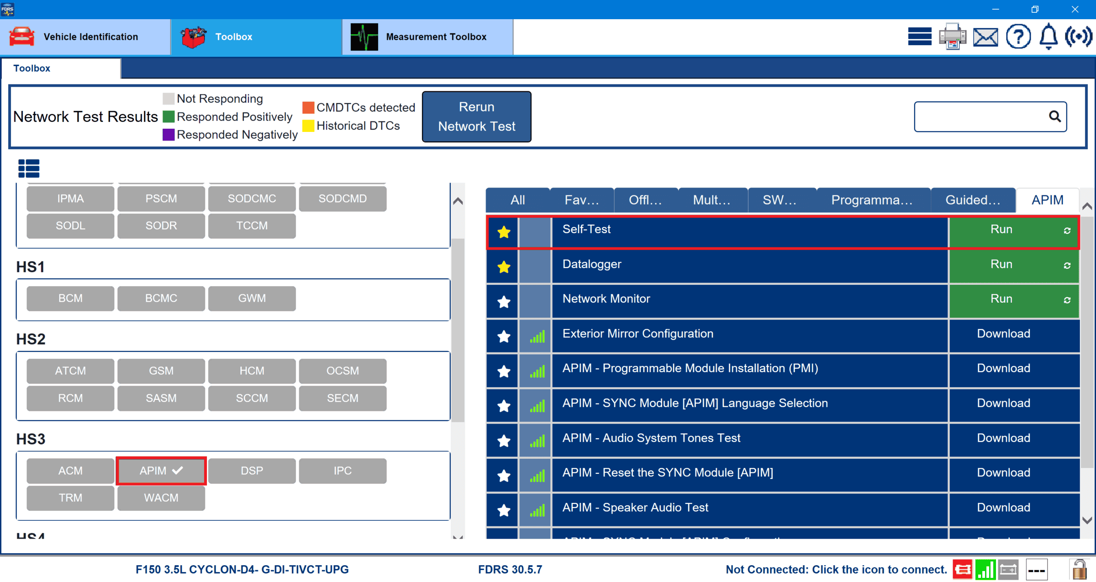1096x582 pixels.
Task: Click the wireless broadcast icon
Action: [x=1079, y=37]
